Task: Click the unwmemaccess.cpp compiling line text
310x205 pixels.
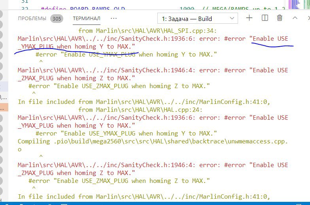Action: click(x=153, y=145)
